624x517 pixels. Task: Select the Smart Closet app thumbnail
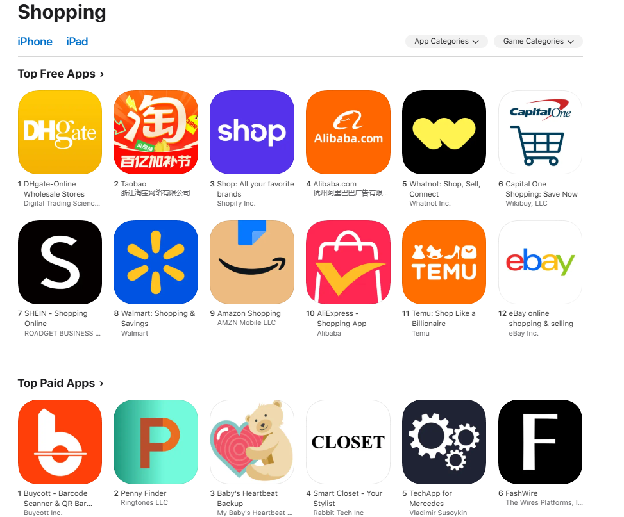[x=348, y=442]
